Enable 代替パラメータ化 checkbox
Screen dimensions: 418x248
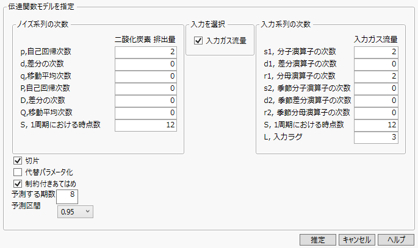18,172
